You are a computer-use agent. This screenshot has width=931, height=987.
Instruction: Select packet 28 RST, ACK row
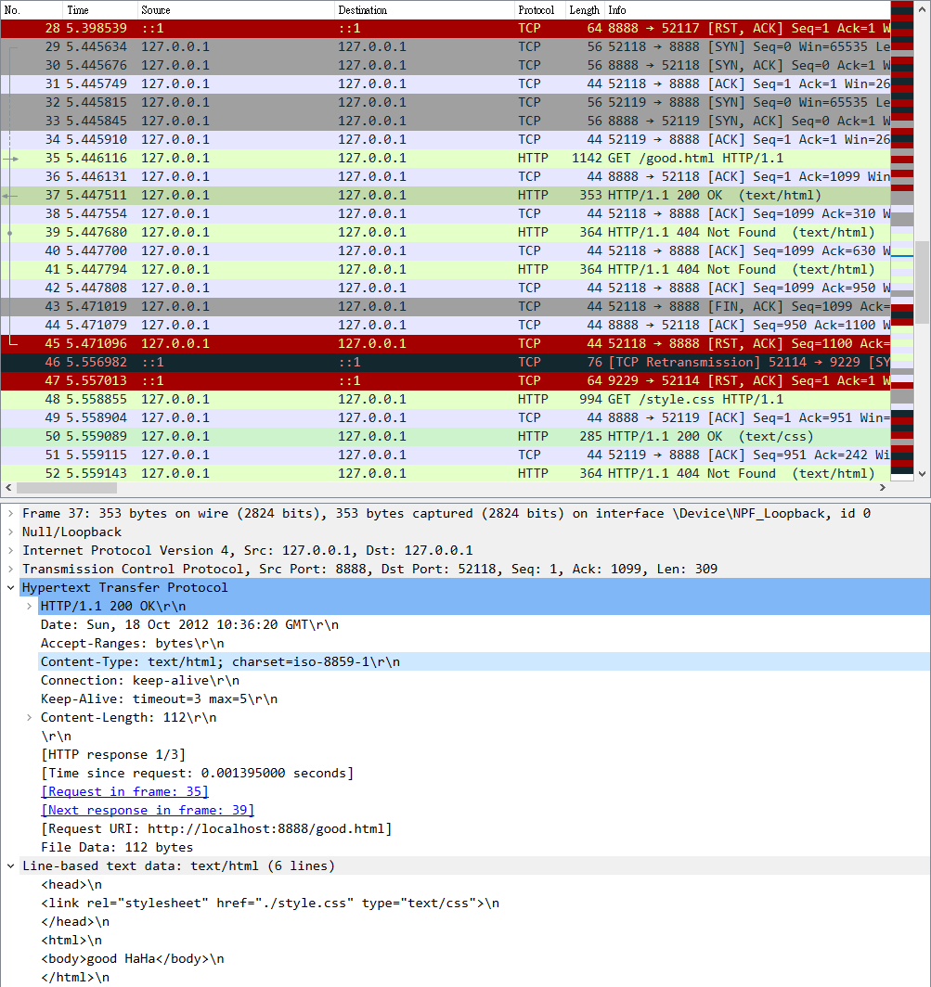(x=446, y=29)
